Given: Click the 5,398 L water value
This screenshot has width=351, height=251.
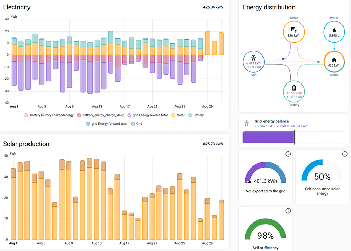Looking at the screenshot, I should point(334,36).
